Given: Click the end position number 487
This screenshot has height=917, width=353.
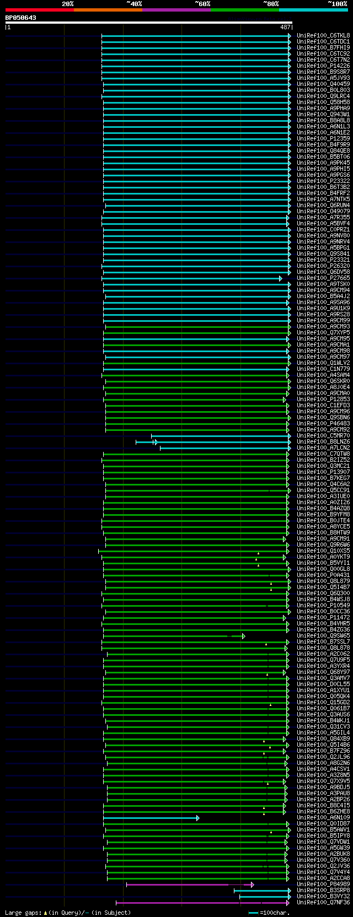Looking at the screenshot, I should (285, 27).
